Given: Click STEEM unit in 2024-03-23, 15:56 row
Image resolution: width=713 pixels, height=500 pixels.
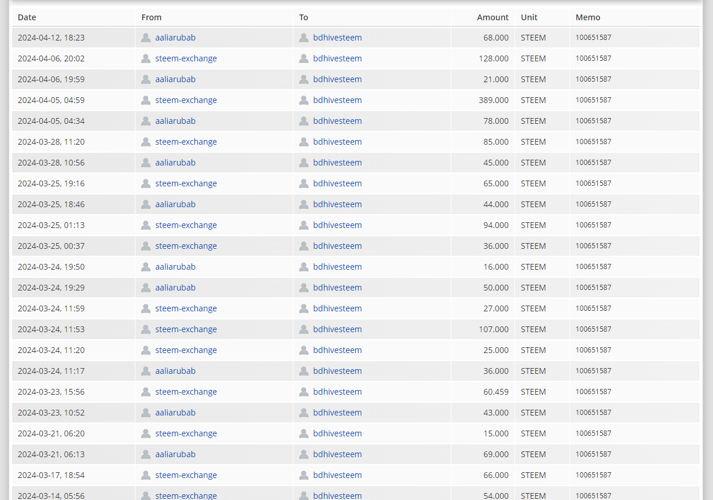Looking at the screenshot, I should pyautogui.click(x=533, y=392).
